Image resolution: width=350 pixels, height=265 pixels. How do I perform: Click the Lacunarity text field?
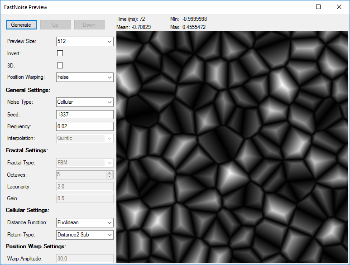[85, 187]
